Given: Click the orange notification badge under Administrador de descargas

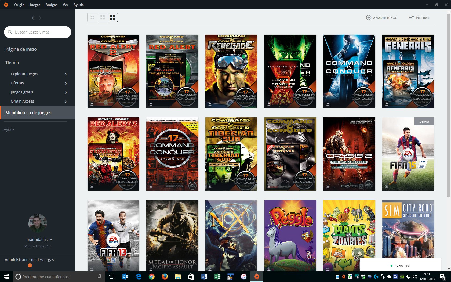Looking at the screenshot, I should click(x=30, y=265).
